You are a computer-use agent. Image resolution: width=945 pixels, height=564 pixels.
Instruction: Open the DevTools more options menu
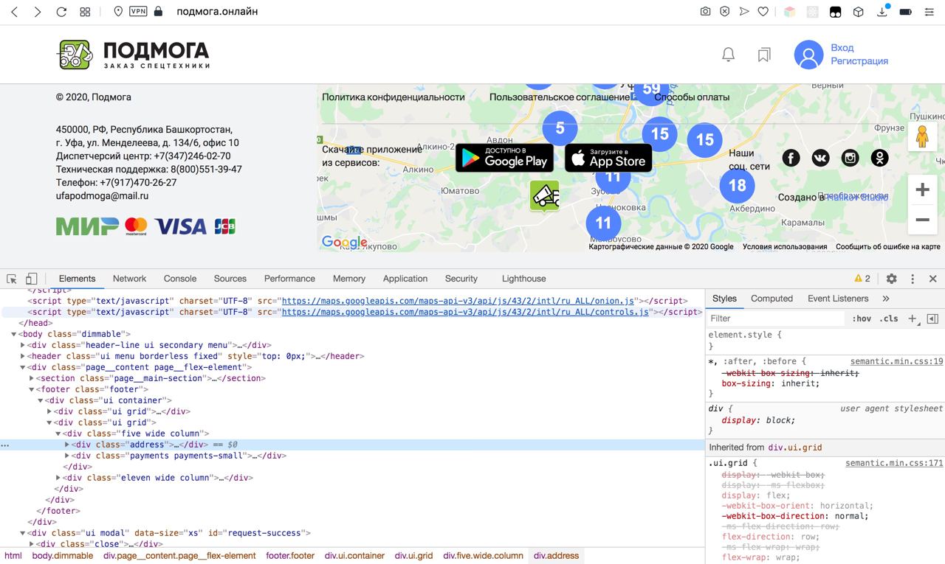tap(913, 279)
